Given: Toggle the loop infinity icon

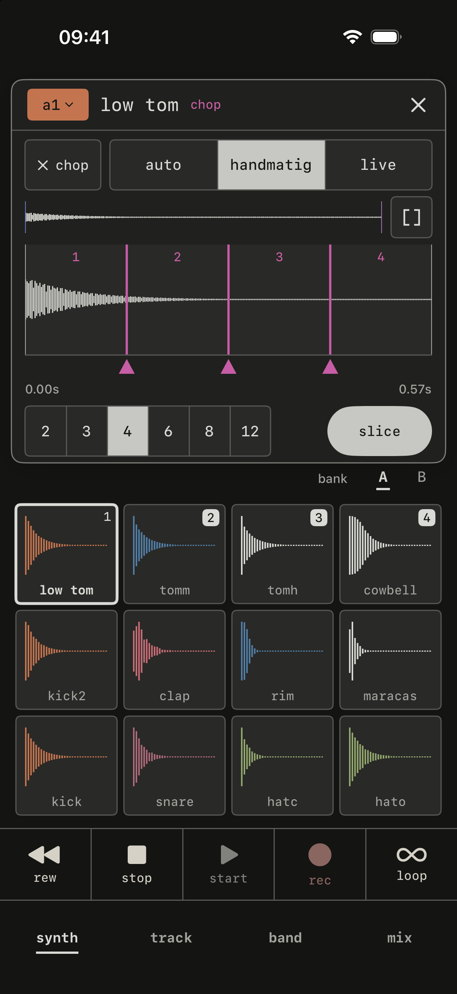Looking at the screenshot, I should [412, 854].
